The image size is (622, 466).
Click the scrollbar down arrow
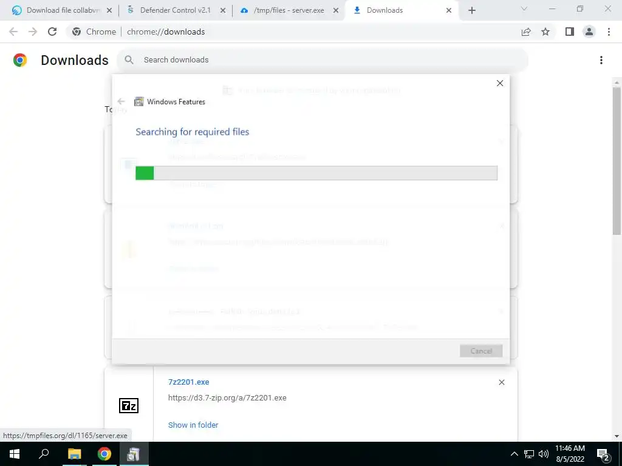616,436
